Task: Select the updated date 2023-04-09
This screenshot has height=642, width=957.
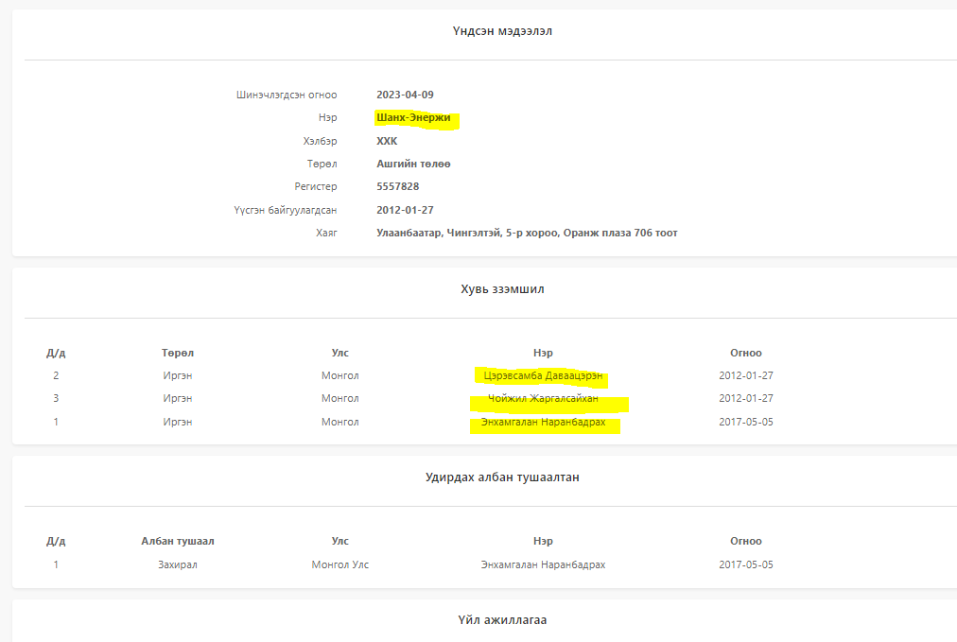Action: pos(405,95)
